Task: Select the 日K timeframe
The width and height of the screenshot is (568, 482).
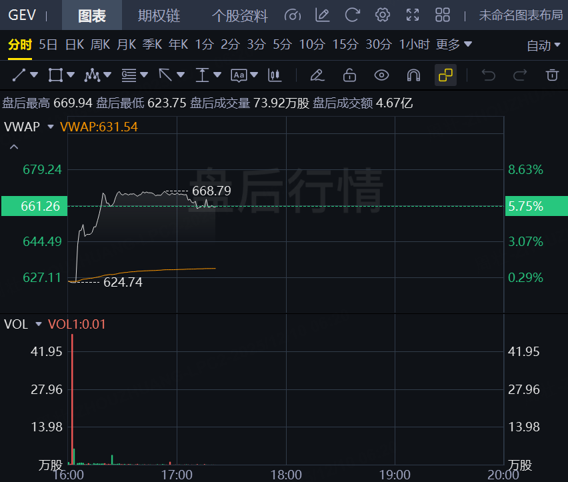Action: pos(74,45)
